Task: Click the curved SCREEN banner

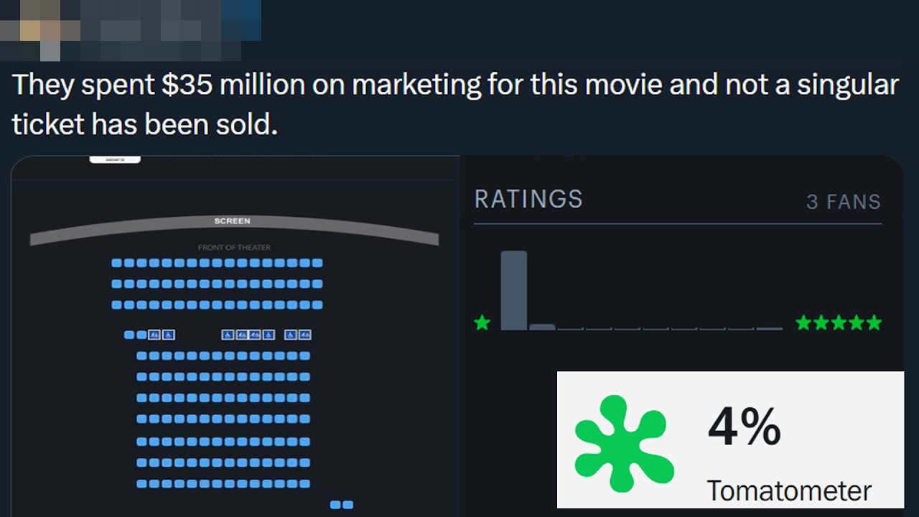Action: click(x=234, y=230)
